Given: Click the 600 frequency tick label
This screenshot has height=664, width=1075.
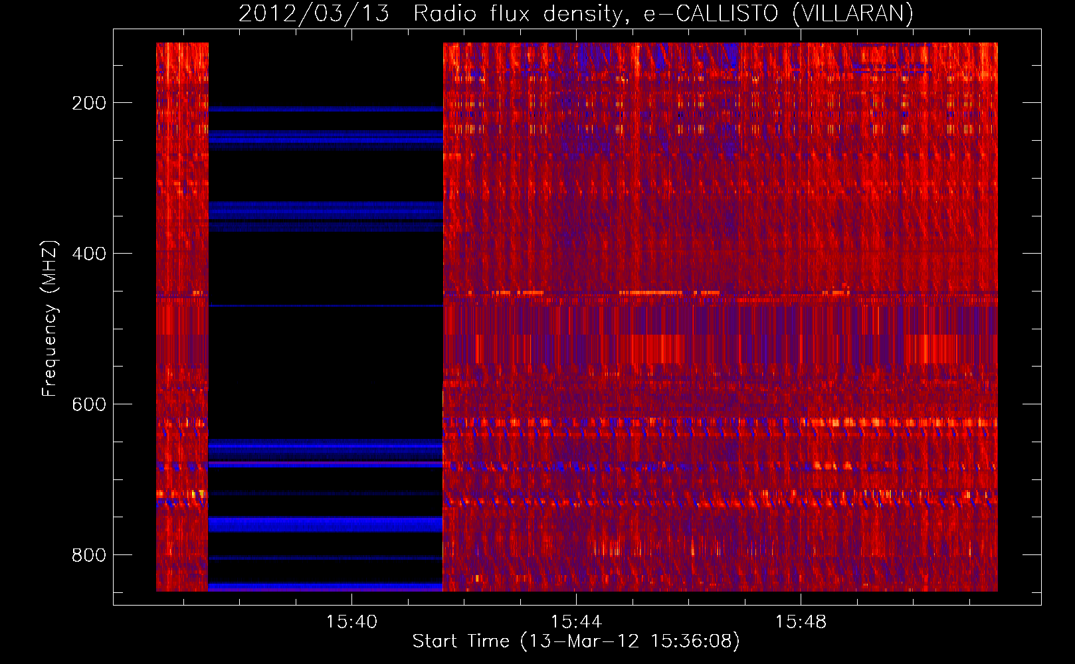Looking at the screenshot, I should tap(89, 404).
